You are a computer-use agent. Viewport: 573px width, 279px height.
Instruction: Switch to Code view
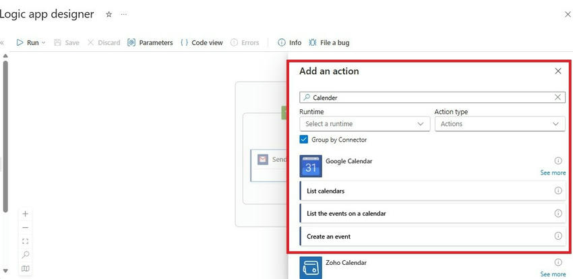click(x=202, y=42)
